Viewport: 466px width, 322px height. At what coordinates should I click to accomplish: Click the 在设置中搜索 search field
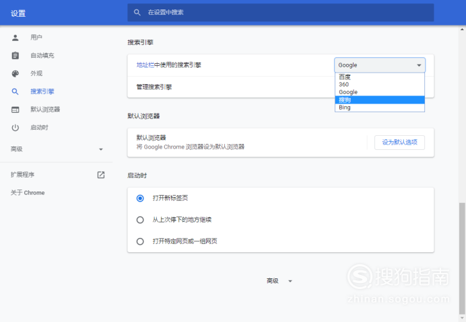tap(281, 13)
